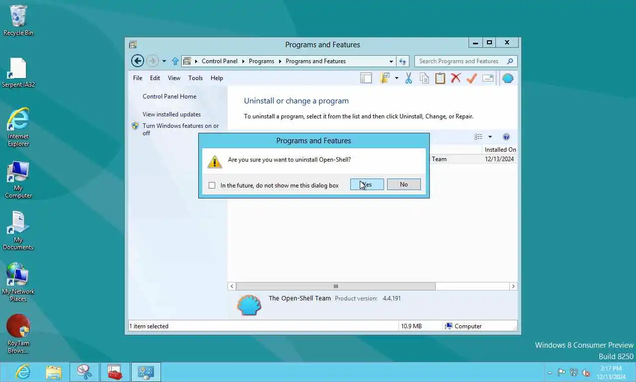Open the Help menu
Image resolution: width=636 pixels, height=382 pixels.
pos(217,78)
